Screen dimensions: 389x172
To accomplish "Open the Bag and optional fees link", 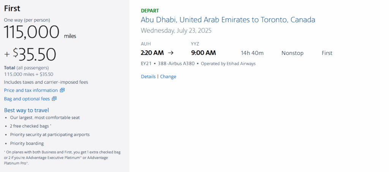I will (27, 99).
